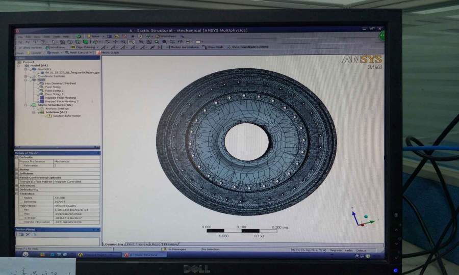
Task: Collapse the Mesh node in the tree
Action: [x=26, y=80]
